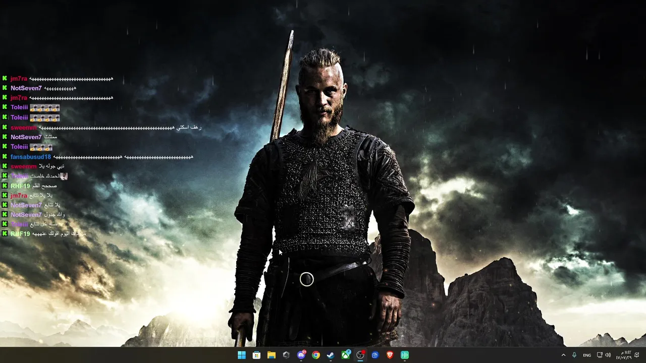Open the notification center icon
Image resolution: width=646 pixels, height=363 pixels.
coord(637,355)
